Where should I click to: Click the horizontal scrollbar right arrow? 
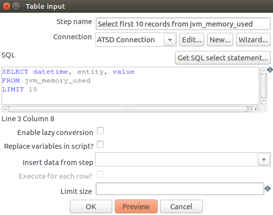point(256,109)
